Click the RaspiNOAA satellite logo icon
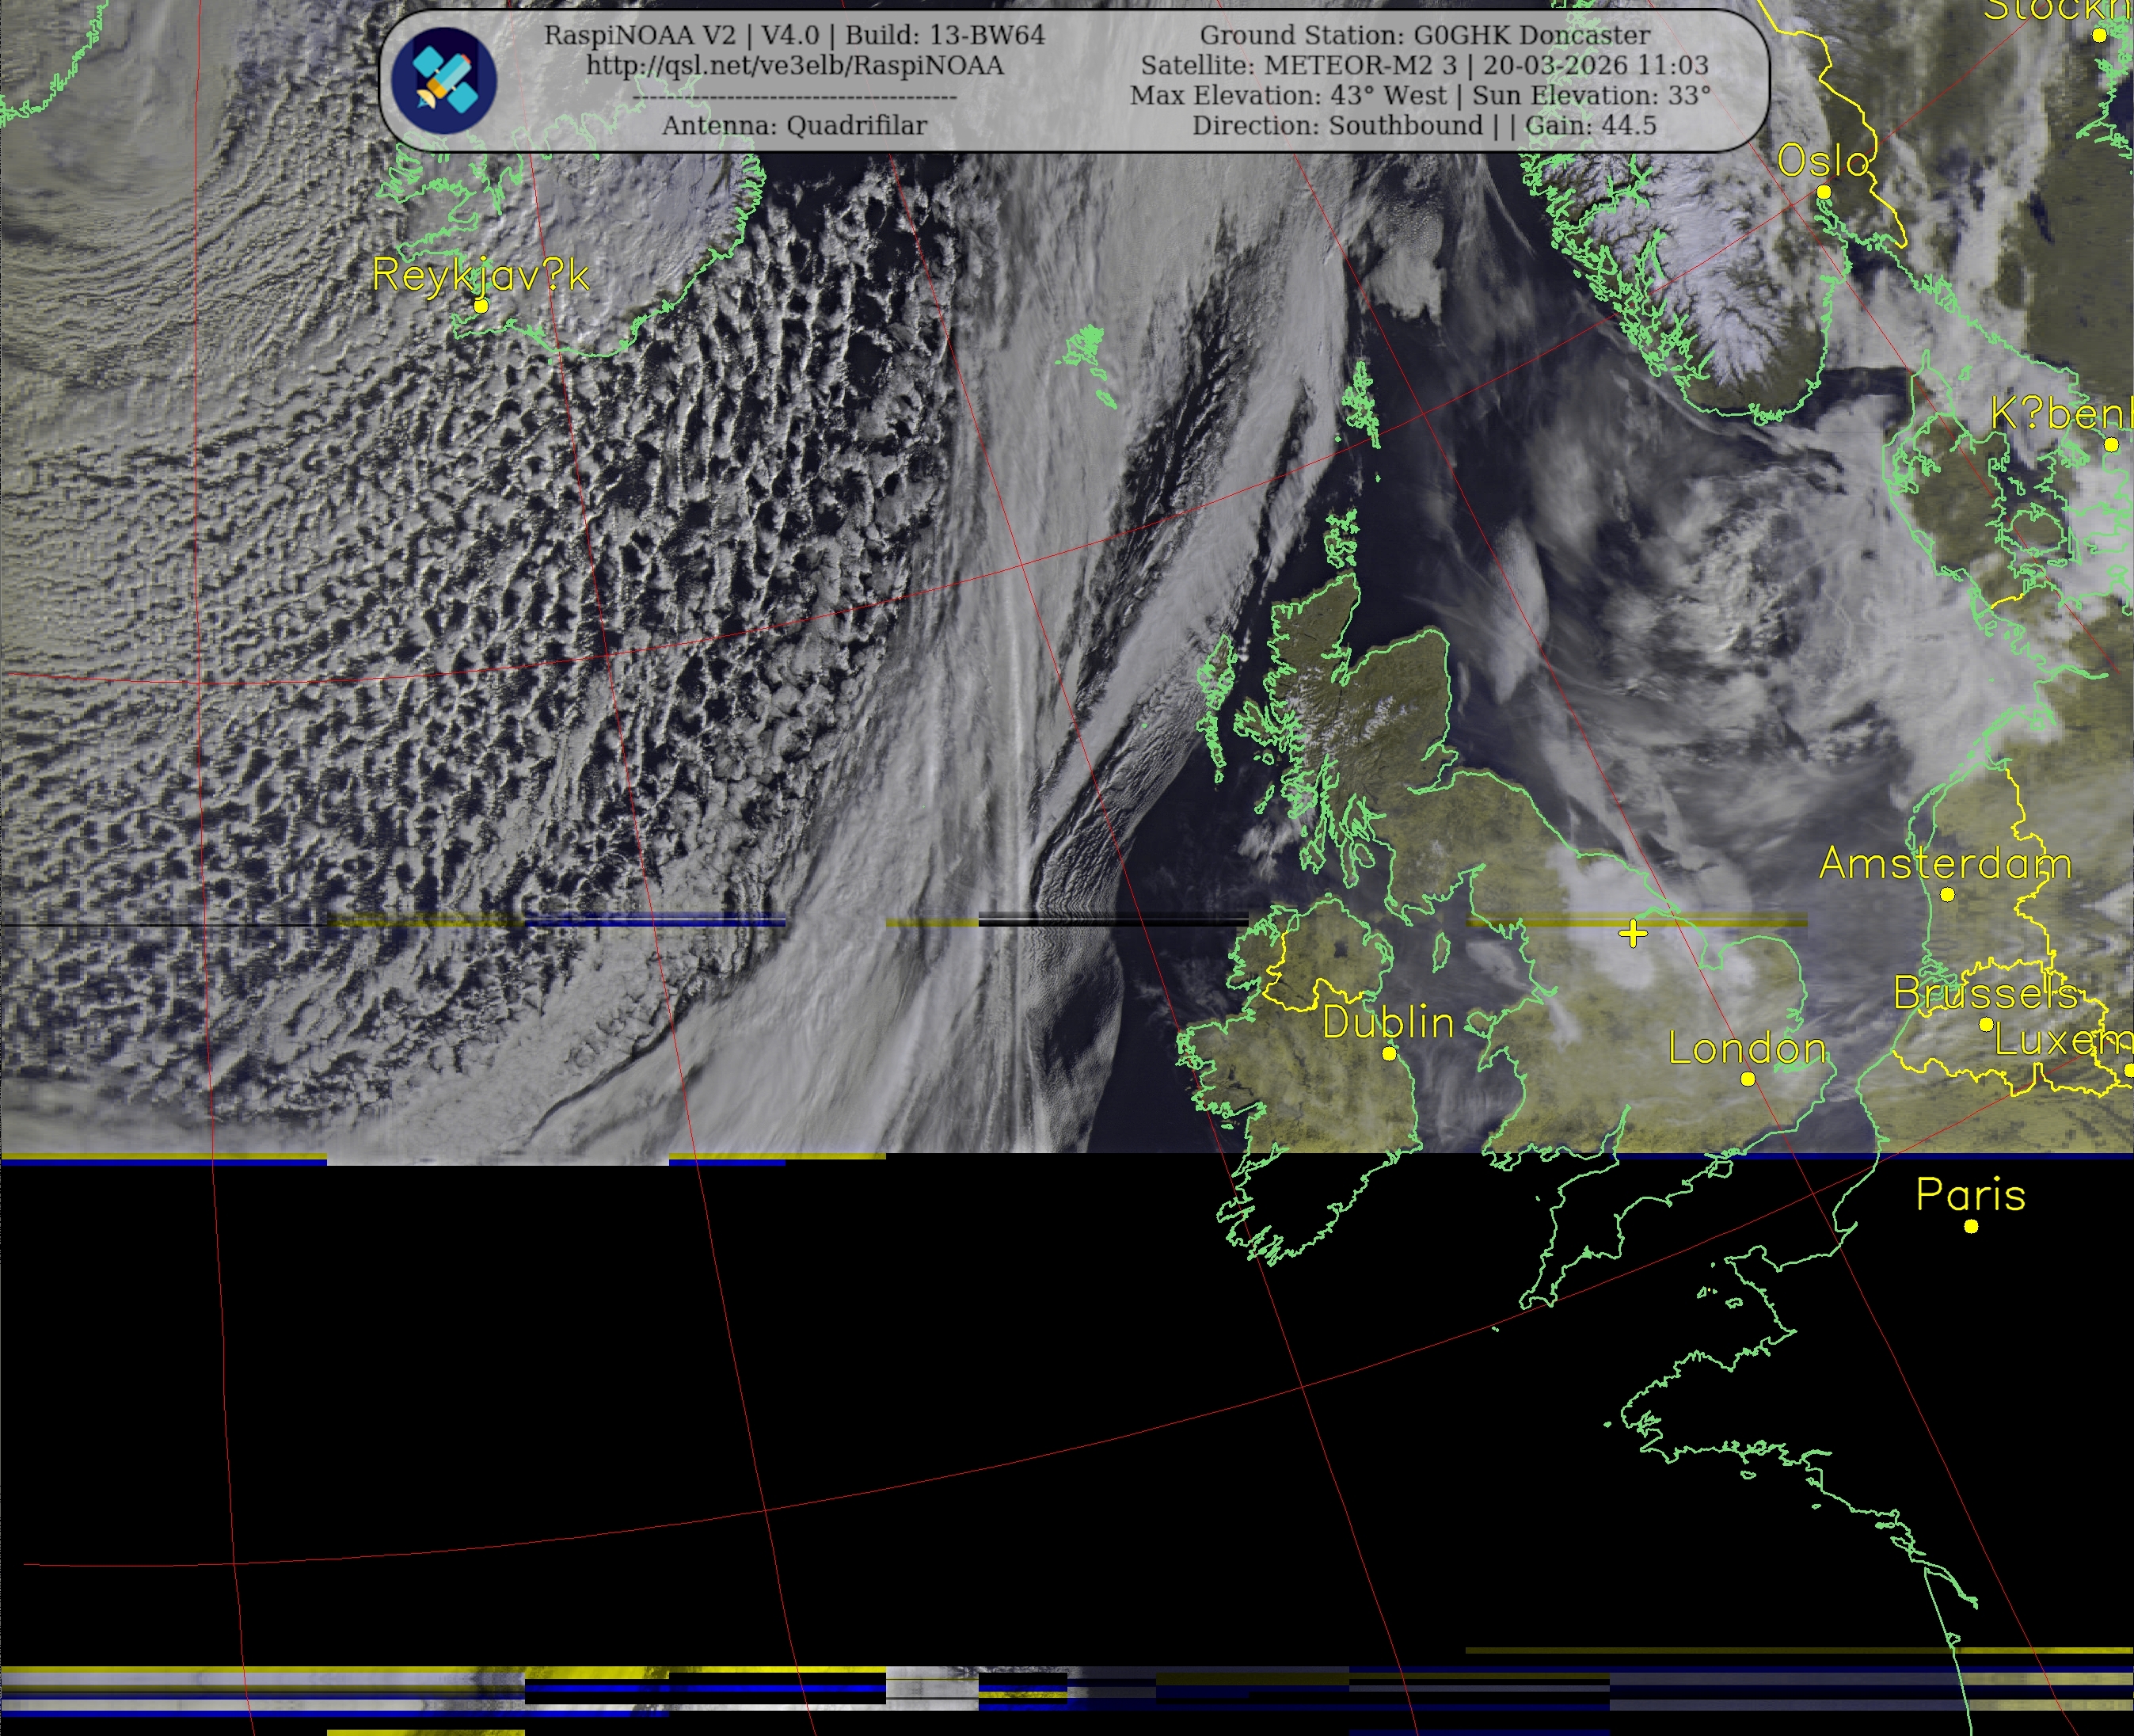The image size is (2134, 1736). [x=444, y=80]
